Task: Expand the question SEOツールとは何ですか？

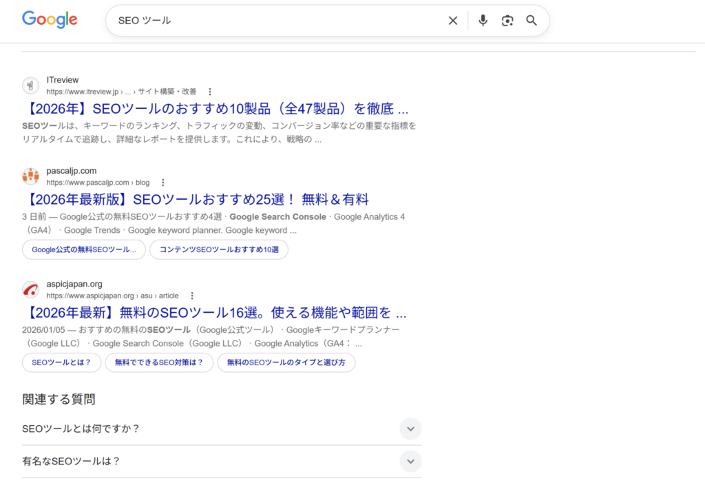Action: coord(222,429)
